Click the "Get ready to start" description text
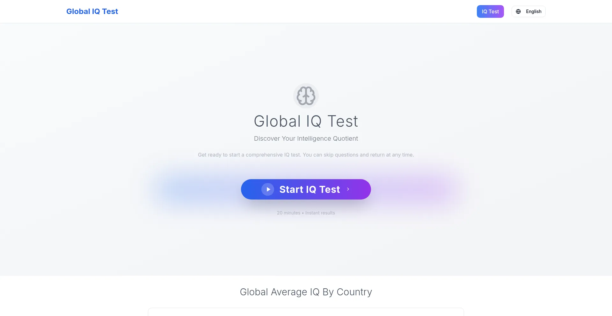This screenshot has width=612, height=316. tap(306, 155)
